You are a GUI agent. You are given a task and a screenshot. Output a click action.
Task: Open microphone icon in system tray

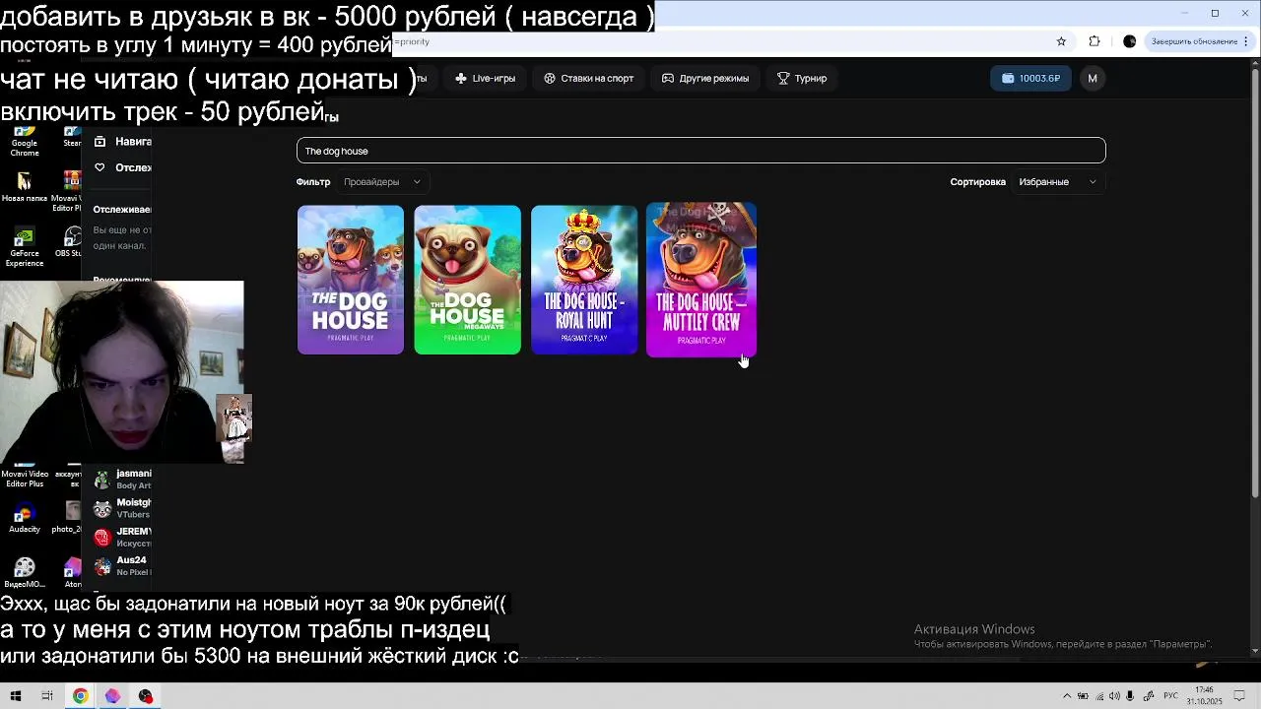point(1132,696)
